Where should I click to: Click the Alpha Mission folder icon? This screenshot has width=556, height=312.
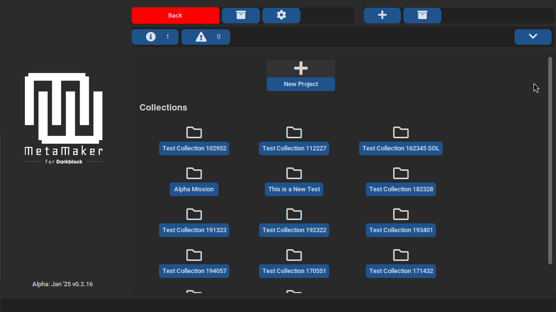click(x=194, y=173)
